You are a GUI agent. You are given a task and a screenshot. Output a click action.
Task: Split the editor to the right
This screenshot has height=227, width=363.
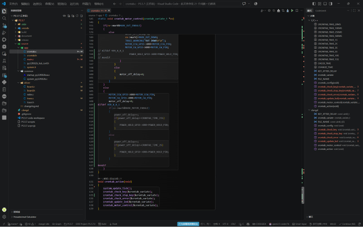pyautogui.click(x=297, y=10)
